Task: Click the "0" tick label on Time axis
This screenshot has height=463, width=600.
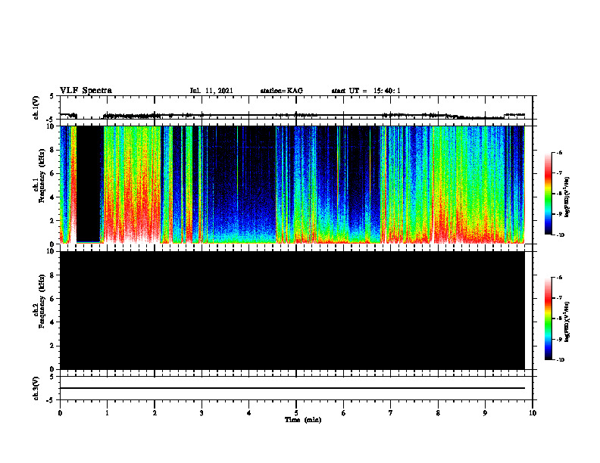Action: tap(60, 413)
